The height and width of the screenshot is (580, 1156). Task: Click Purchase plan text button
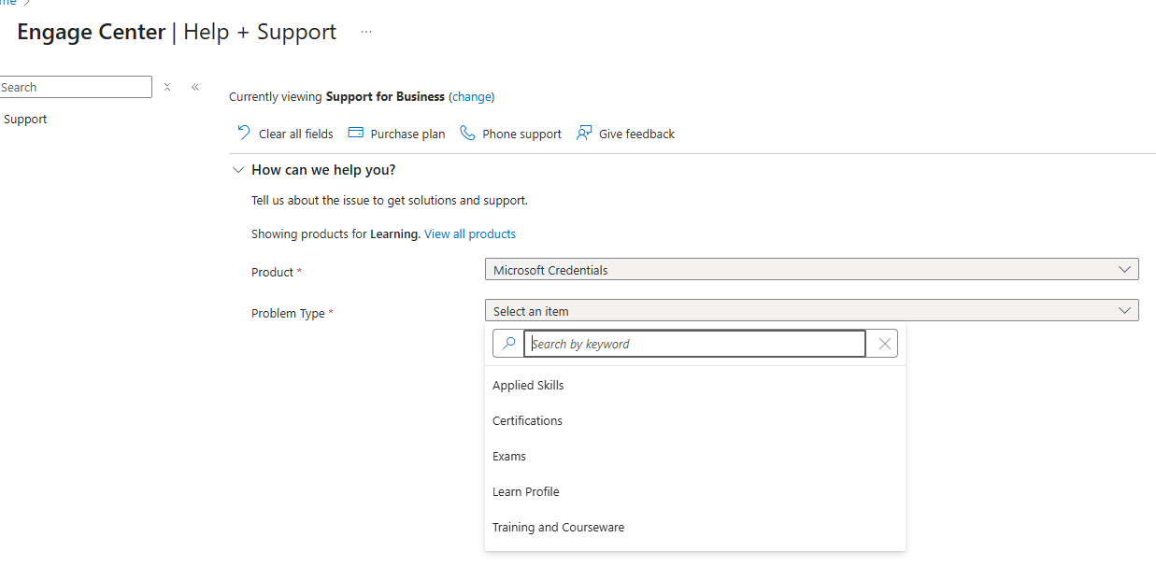point(407,134)
